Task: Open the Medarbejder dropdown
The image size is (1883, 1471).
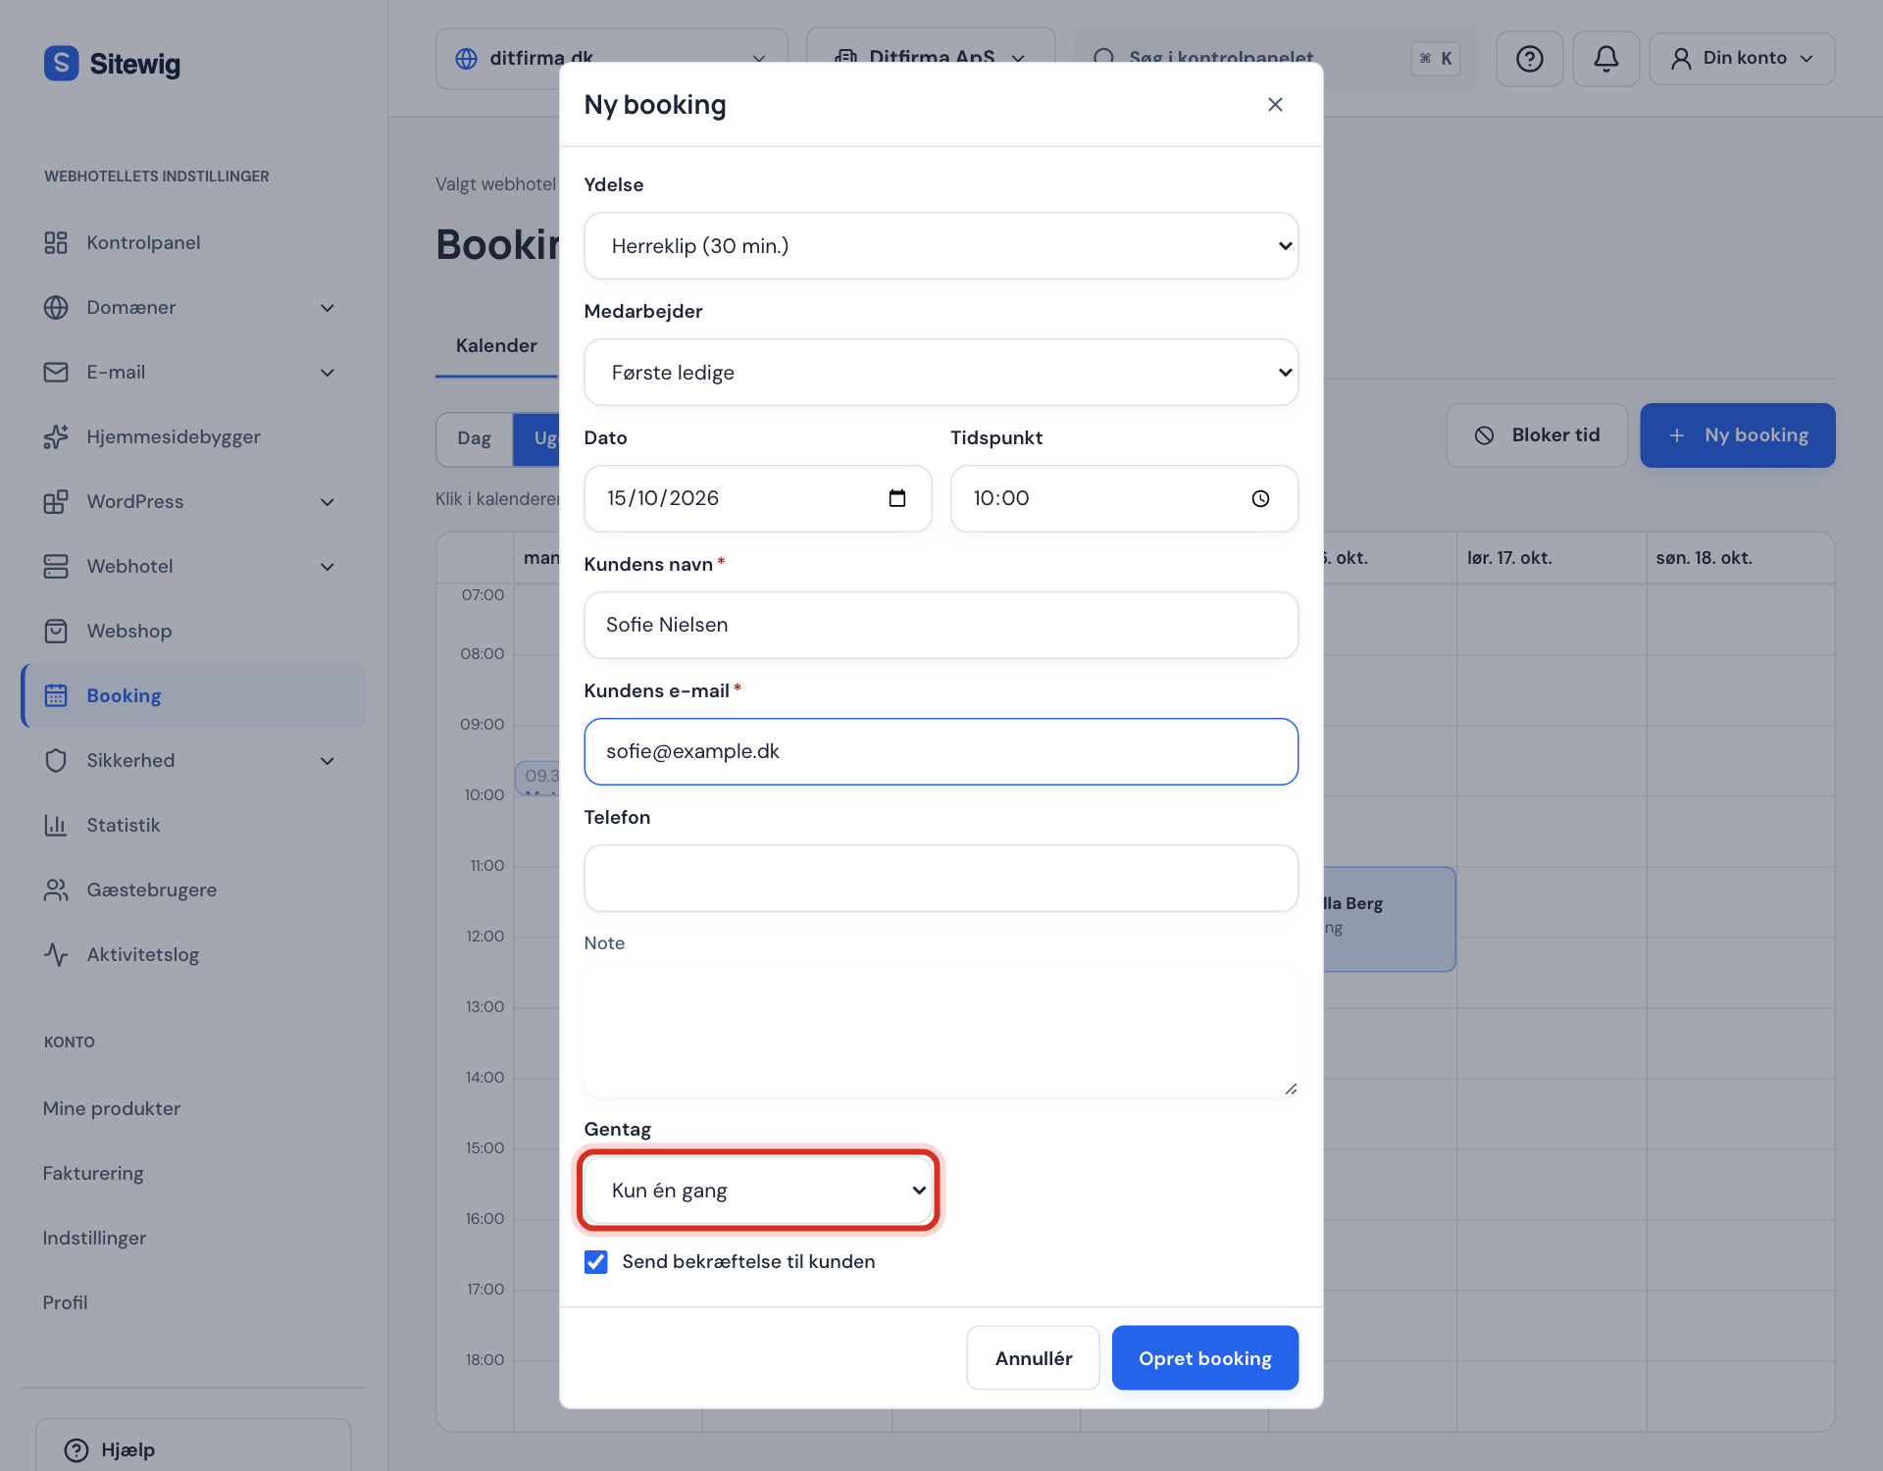Action: (941, 372)
